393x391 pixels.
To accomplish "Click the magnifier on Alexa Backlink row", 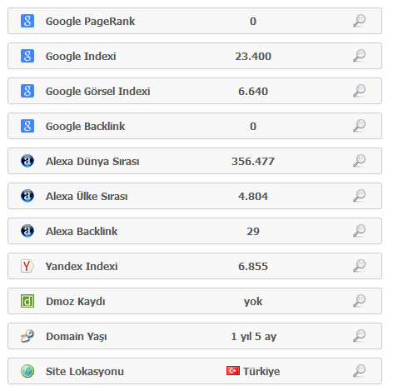I will (x=360, y=231).
